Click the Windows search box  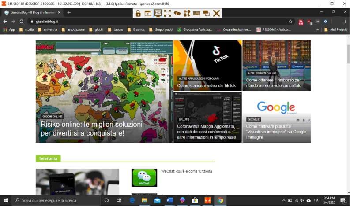coord(56,200)
